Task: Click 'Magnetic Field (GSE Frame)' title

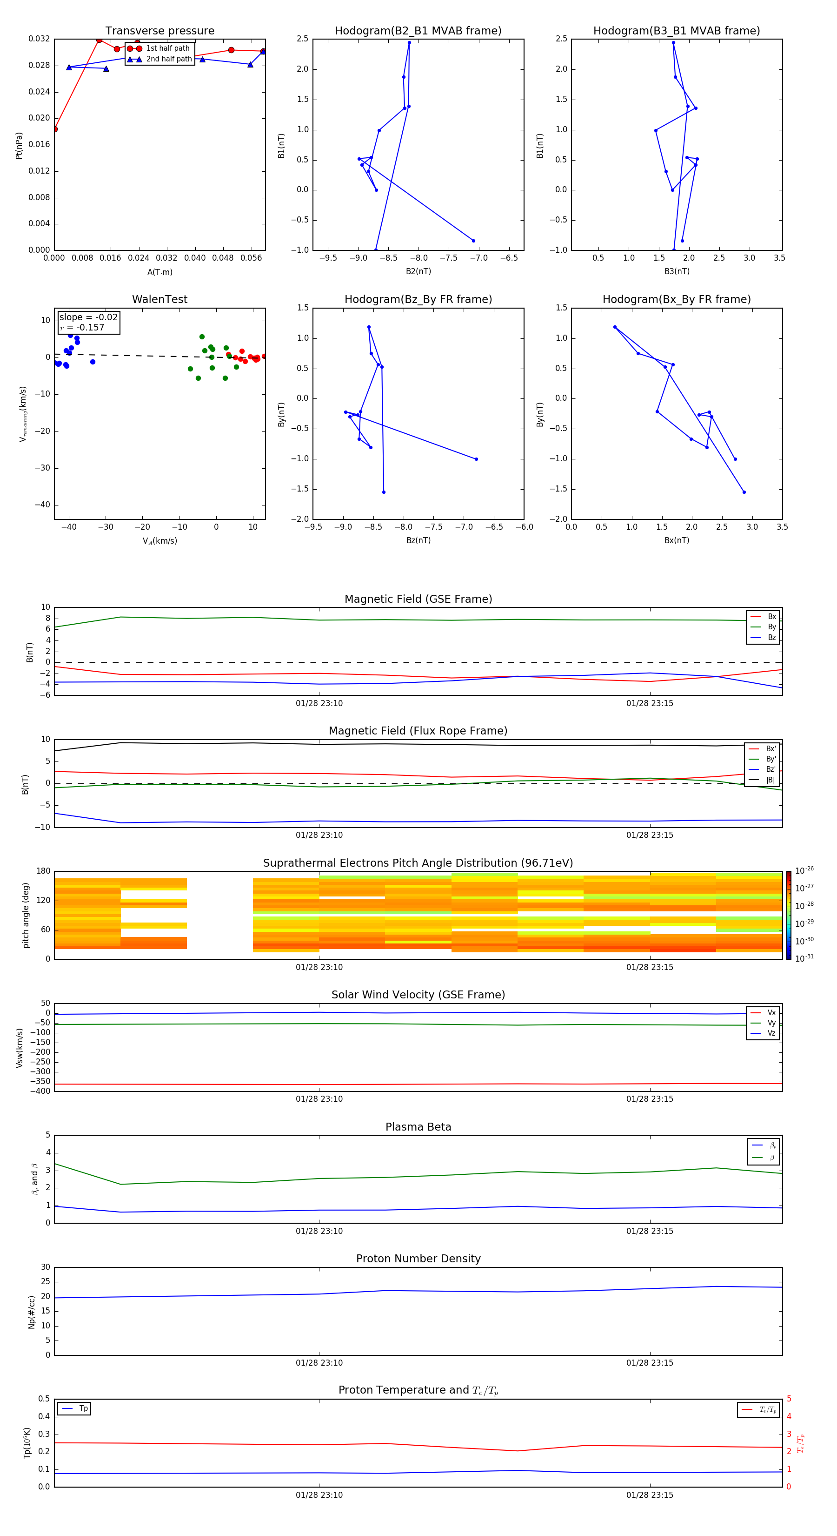Action: pos(418,599)
